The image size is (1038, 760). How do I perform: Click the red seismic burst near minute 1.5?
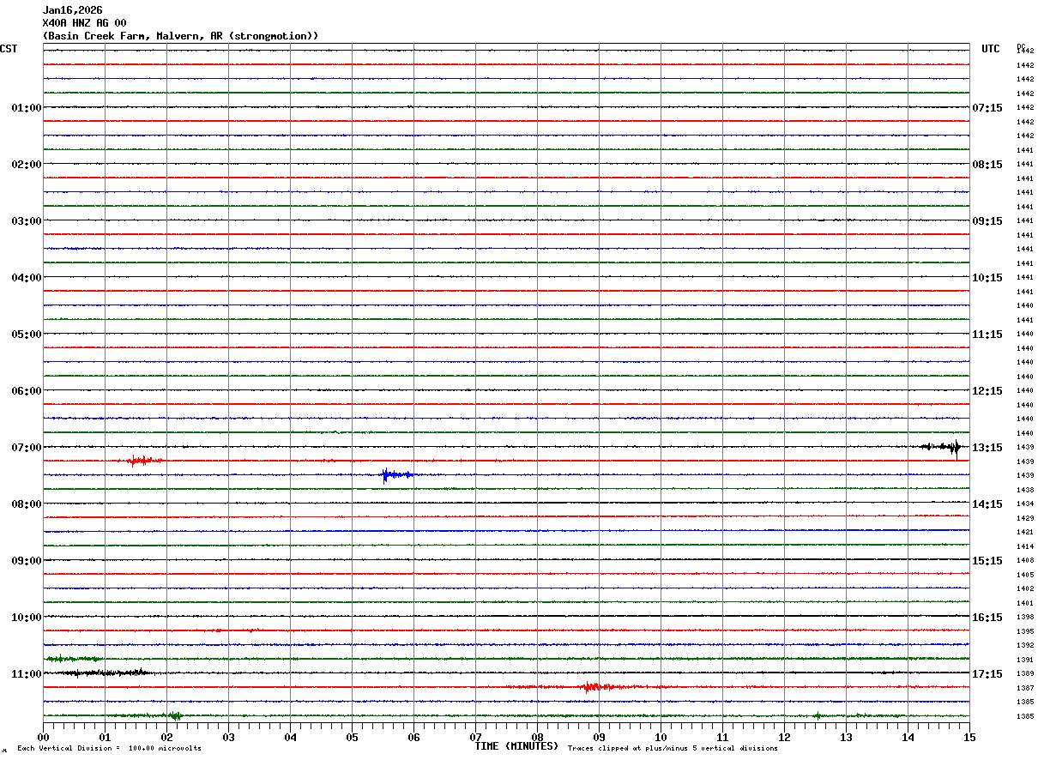click(141, 461)
